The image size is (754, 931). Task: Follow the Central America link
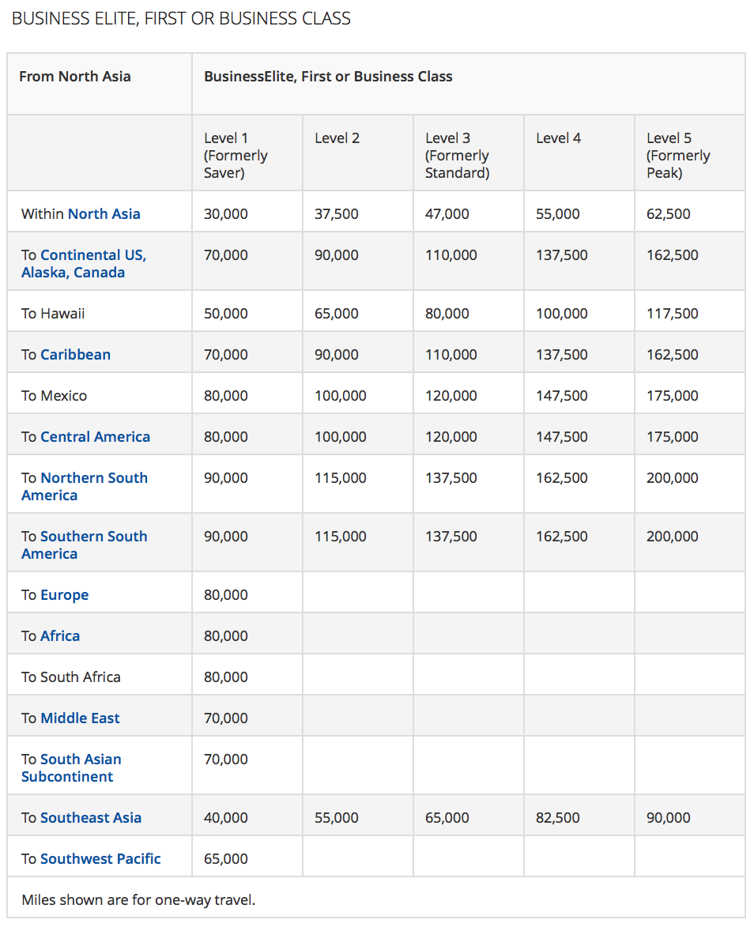[x=95, y=437]
